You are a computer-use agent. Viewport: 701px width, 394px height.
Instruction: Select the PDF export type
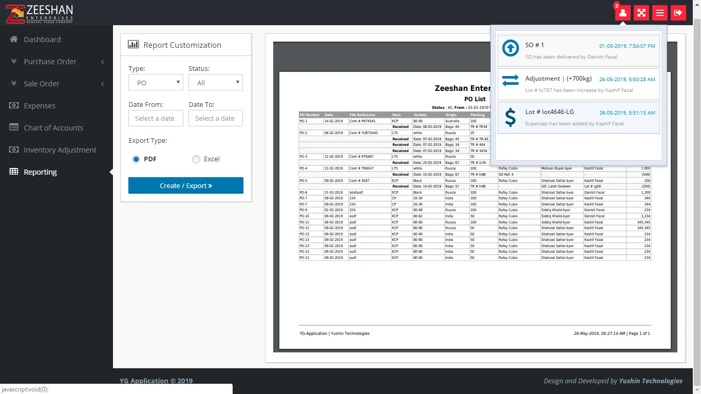tap(136, 159)
